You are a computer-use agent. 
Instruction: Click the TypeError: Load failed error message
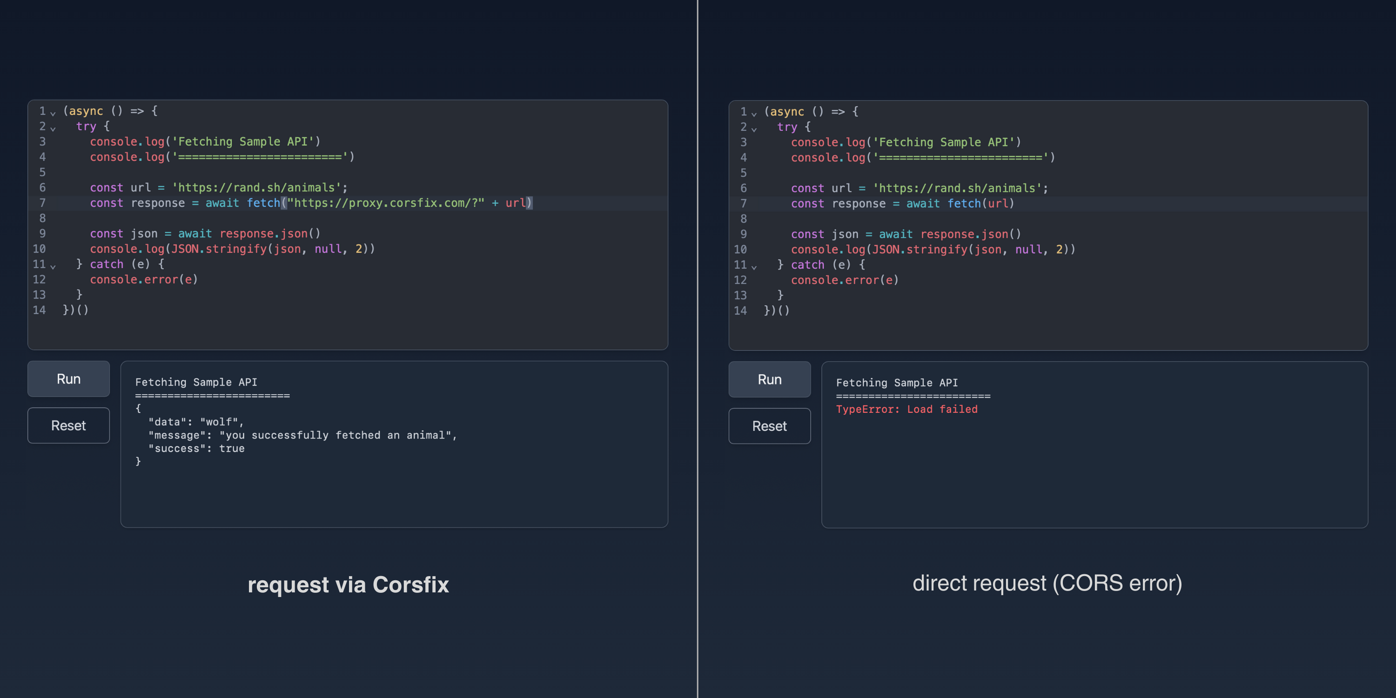[907, 409]
